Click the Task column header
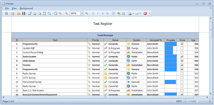 (x=55, y=40)
